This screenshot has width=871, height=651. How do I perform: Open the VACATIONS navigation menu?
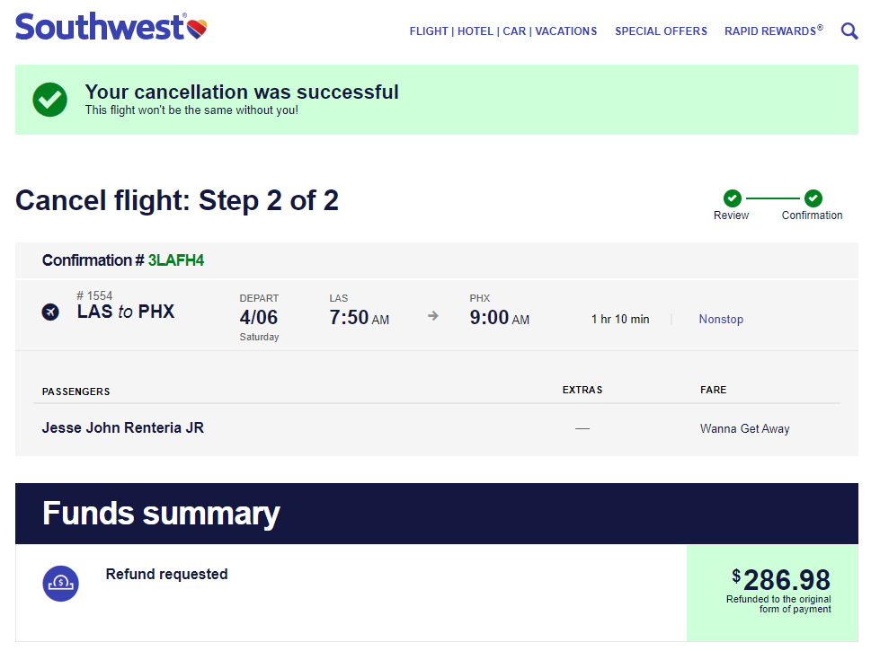point(566,31)
